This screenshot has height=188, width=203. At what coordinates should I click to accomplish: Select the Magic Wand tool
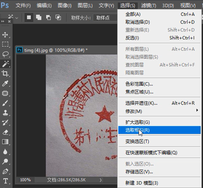pyautogui.click(x=5, y=64)
